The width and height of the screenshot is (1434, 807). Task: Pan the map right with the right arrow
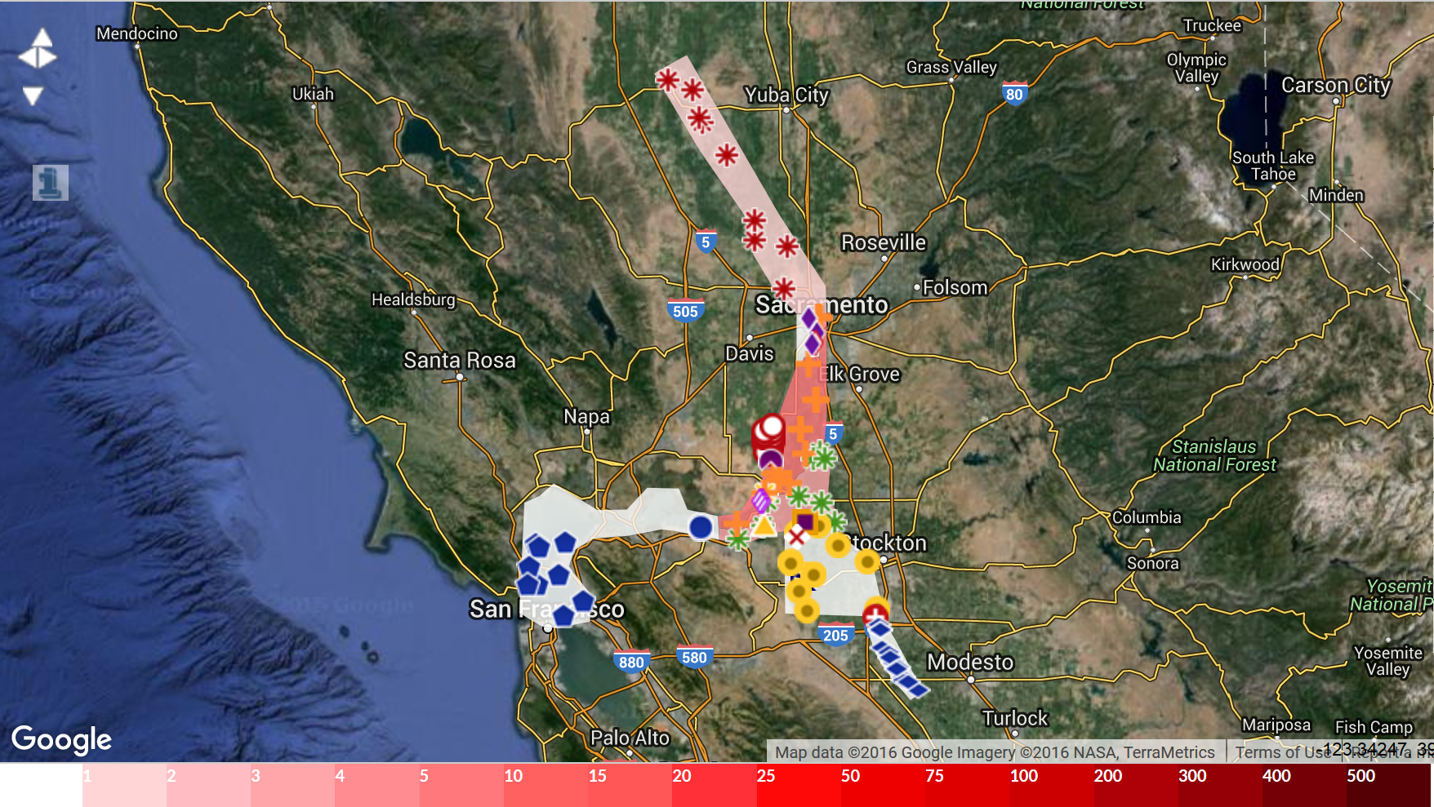pos(47,57)
